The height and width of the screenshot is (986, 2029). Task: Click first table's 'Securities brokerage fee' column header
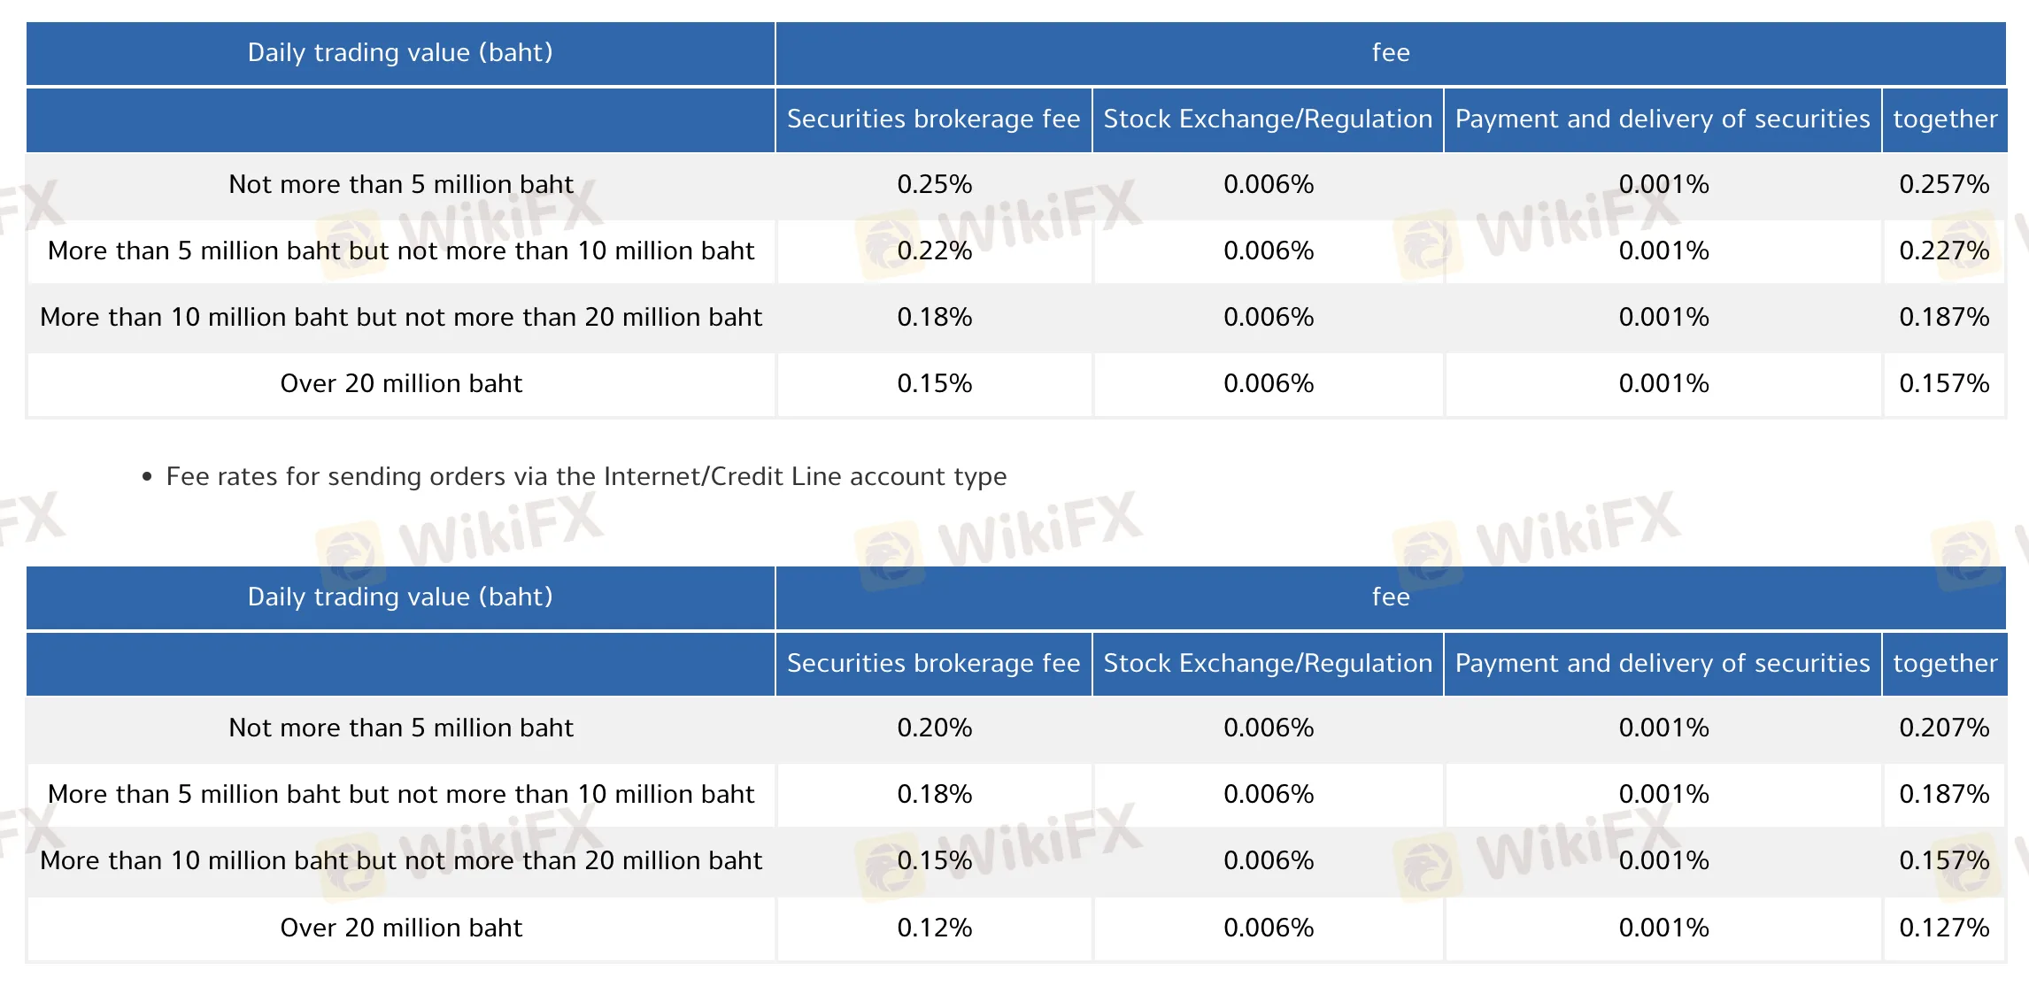[934, 119]
